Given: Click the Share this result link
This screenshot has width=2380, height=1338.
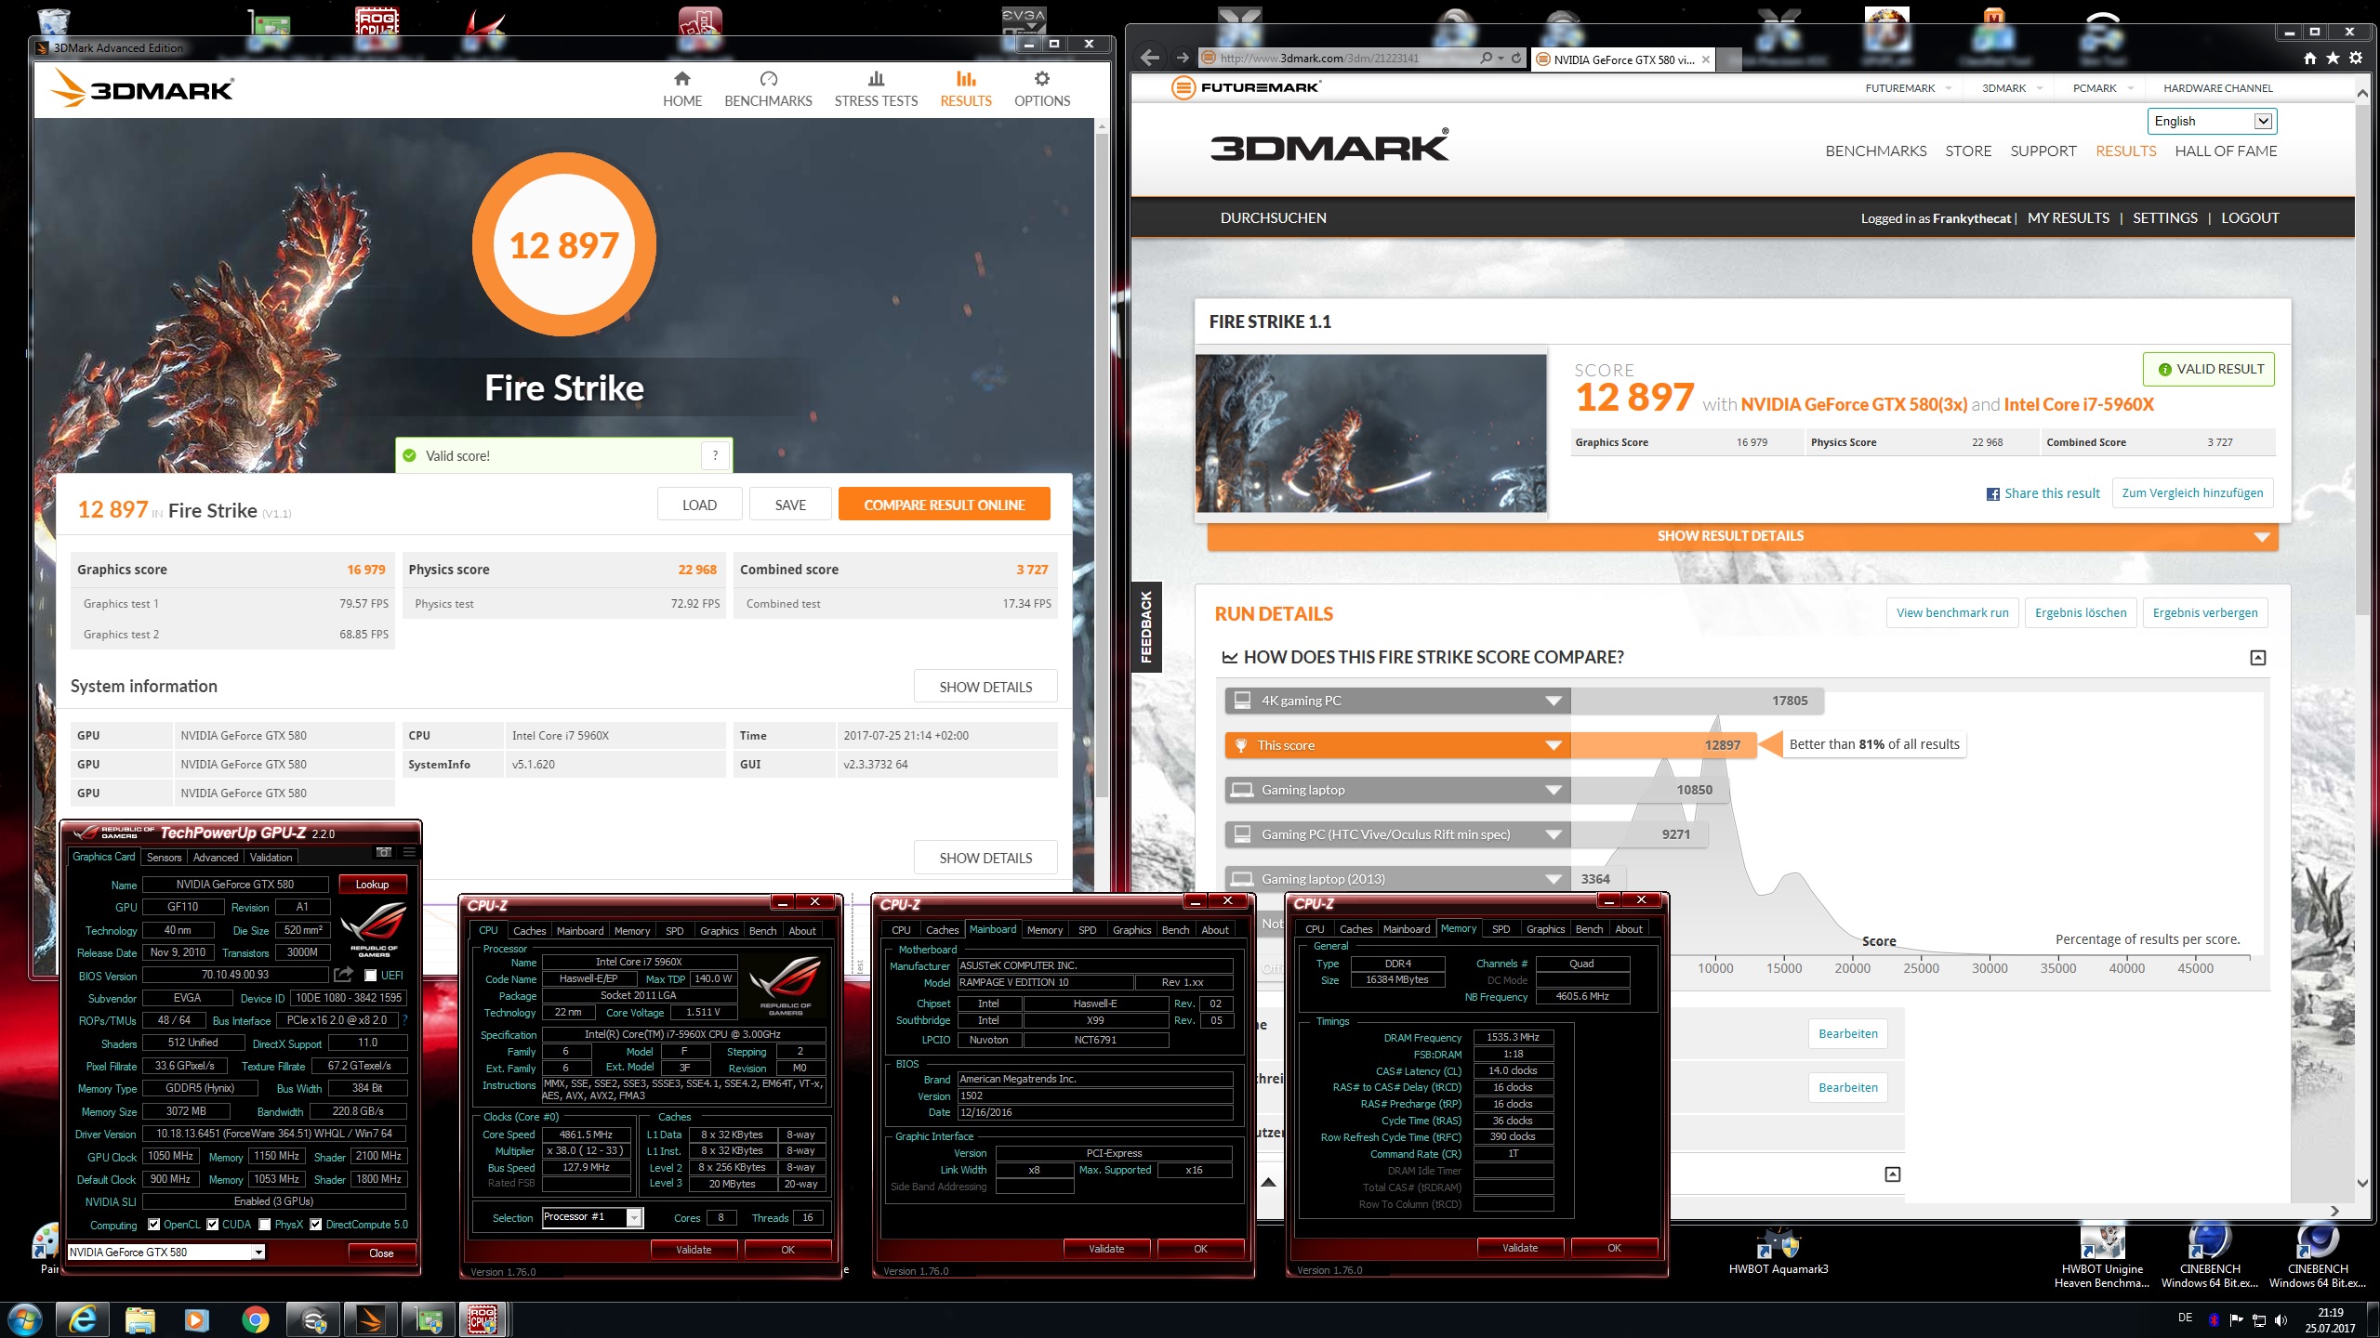Looking at the screenshot, I should [x=2052, y=493].
